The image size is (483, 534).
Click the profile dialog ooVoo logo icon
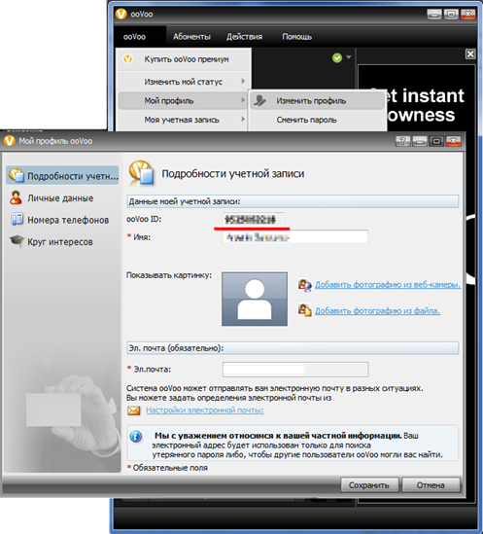(10, 141)
